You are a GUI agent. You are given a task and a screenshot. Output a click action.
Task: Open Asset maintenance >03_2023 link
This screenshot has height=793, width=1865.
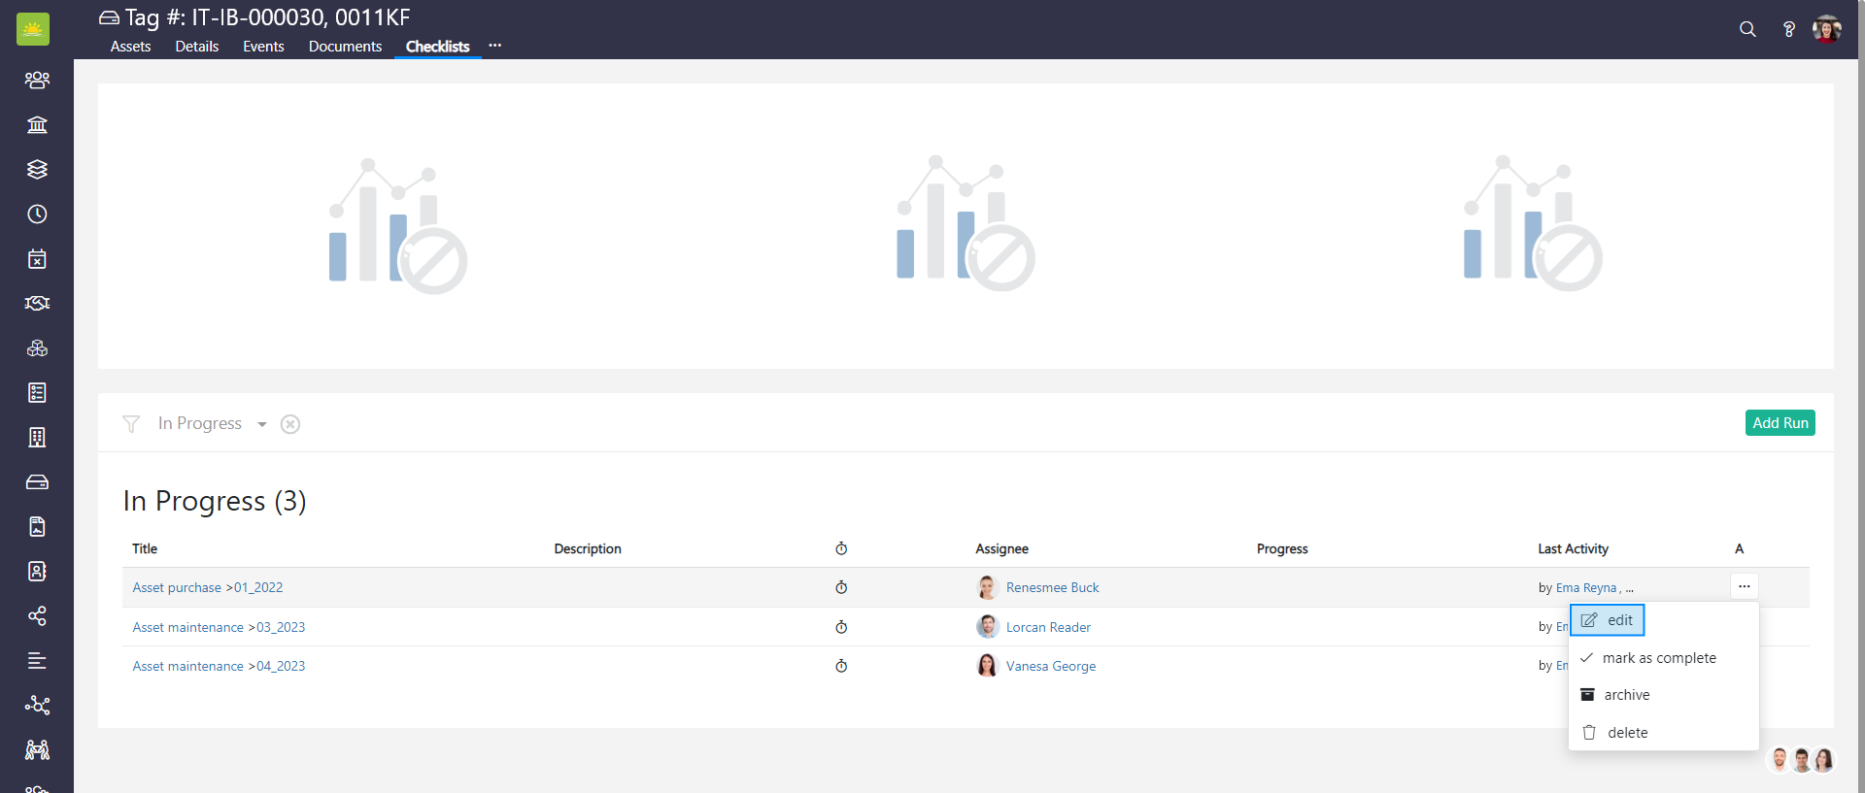219,627
